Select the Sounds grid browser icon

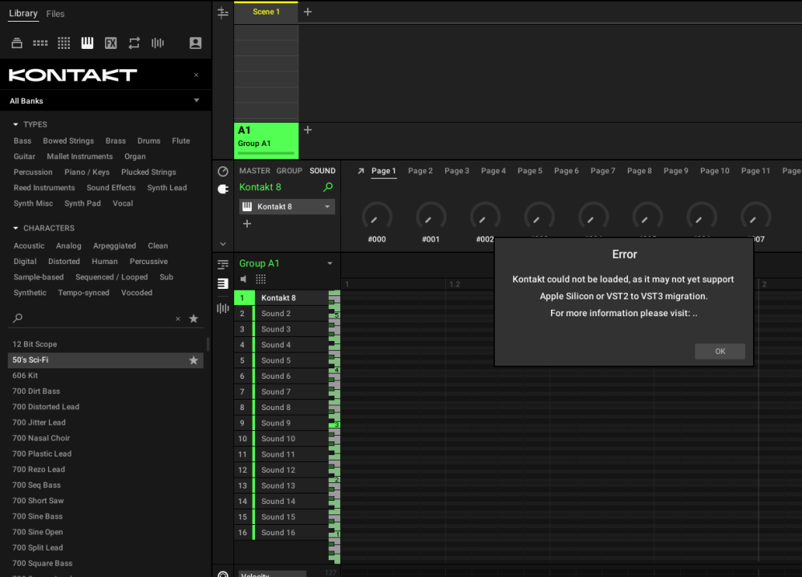pos(64,43)
